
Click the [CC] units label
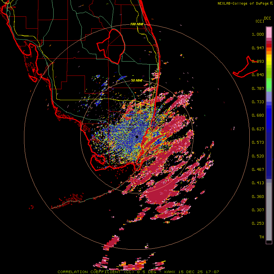pos(260,21)
